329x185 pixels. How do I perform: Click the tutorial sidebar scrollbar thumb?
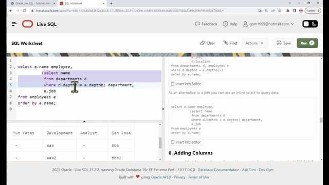(321, 120)
